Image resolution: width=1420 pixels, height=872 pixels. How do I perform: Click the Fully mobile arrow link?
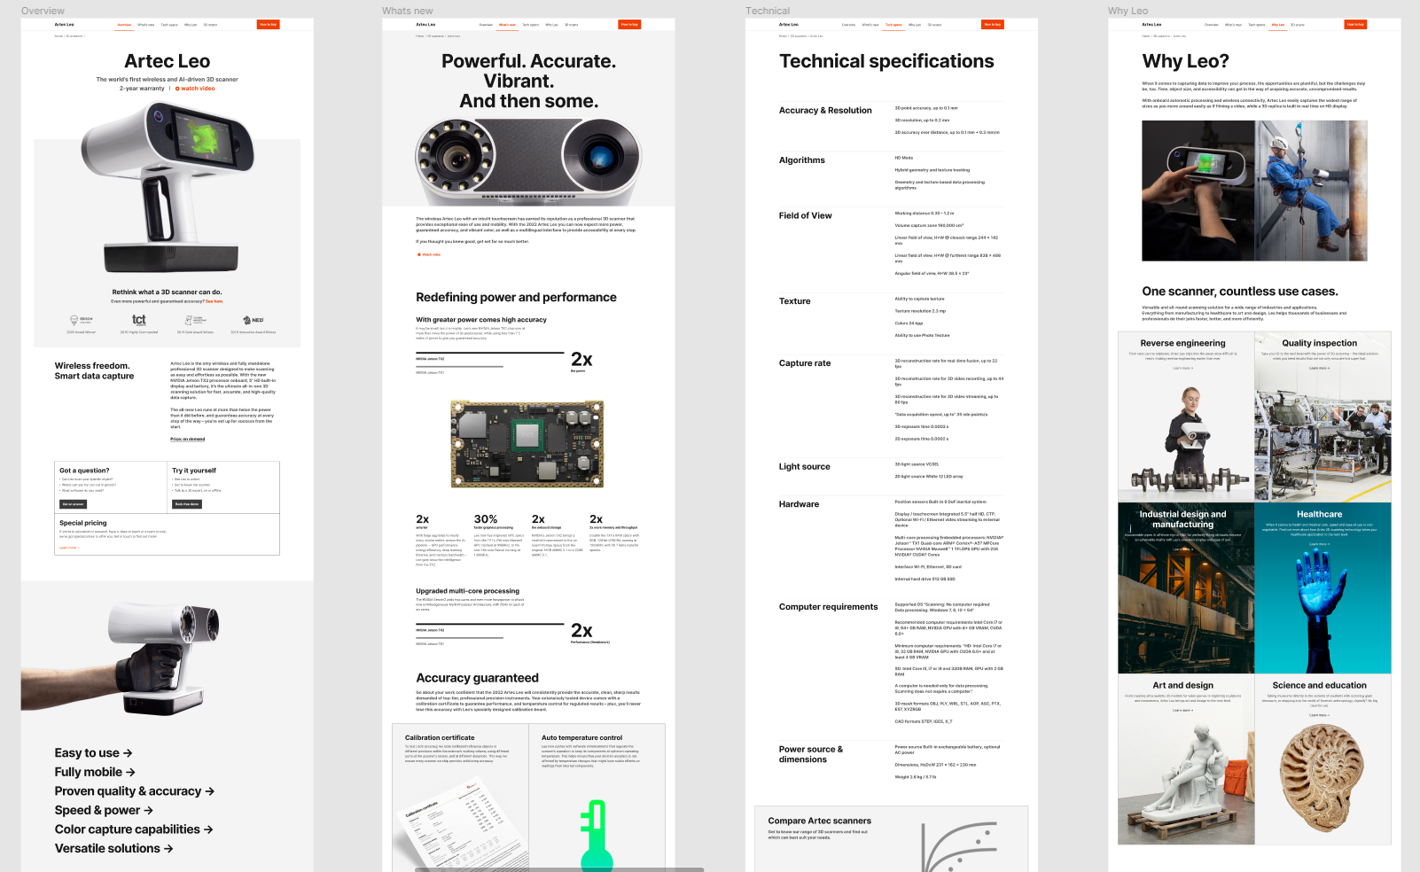95,772
